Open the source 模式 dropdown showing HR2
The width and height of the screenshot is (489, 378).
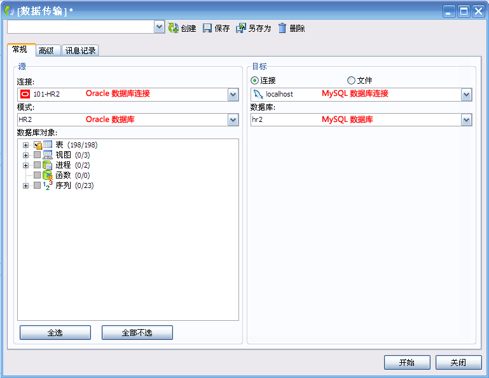coord(233,119)
